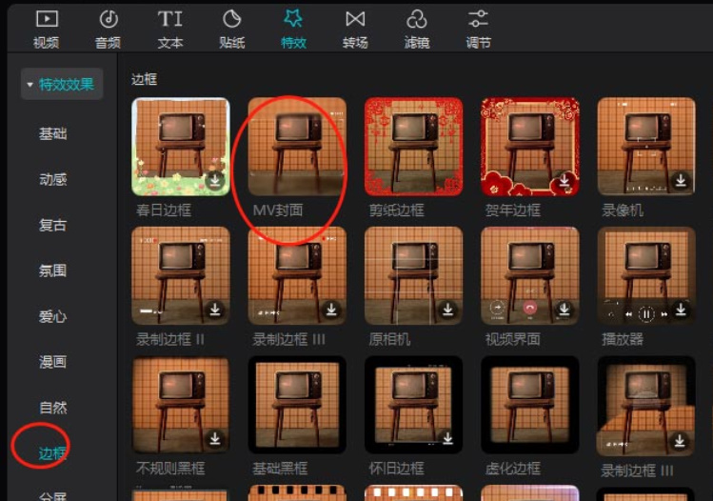
Task: Click the 剪纸边框 label text
Action: point(397,210)
